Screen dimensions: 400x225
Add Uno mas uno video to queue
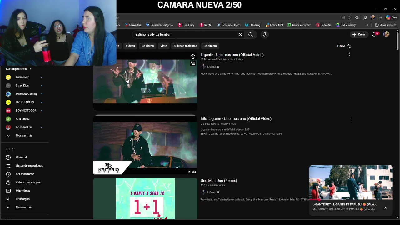click(193, 63)
